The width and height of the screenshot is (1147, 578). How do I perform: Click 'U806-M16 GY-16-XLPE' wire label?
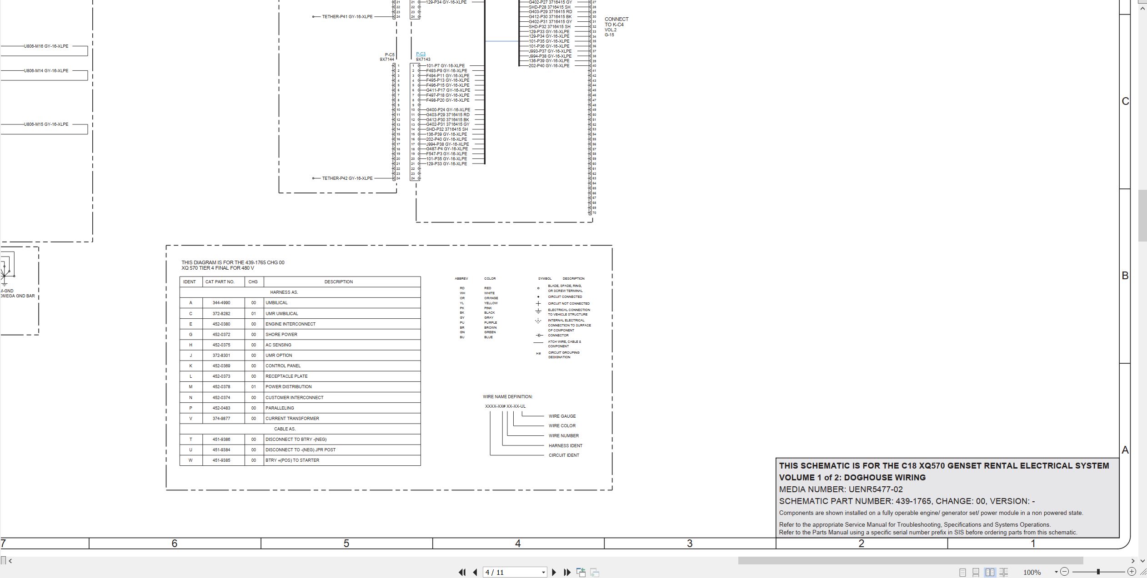[46, 46]
